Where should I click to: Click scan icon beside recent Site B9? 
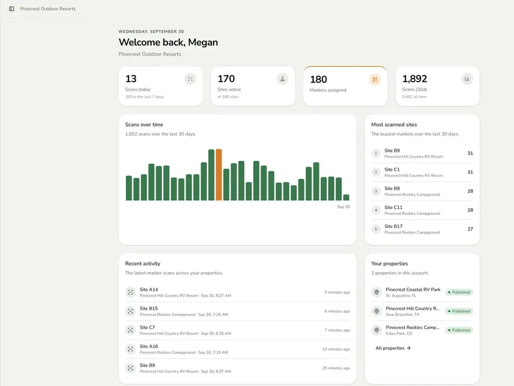pyautogui.click(x=130, y=368)
